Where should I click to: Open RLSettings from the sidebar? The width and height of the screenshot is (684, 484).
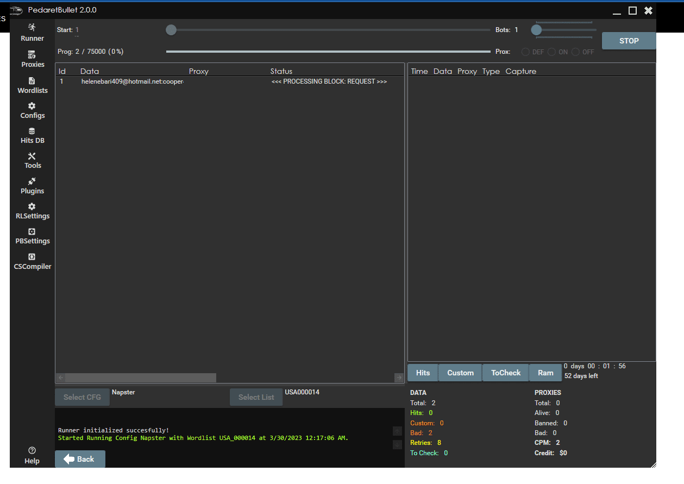click(33, 211)
